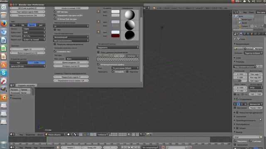Image resolution: width=266 pixels, height=149 pixels.
Task: Open the 3D viewport editor type selector
Action: tap(12, 135)
